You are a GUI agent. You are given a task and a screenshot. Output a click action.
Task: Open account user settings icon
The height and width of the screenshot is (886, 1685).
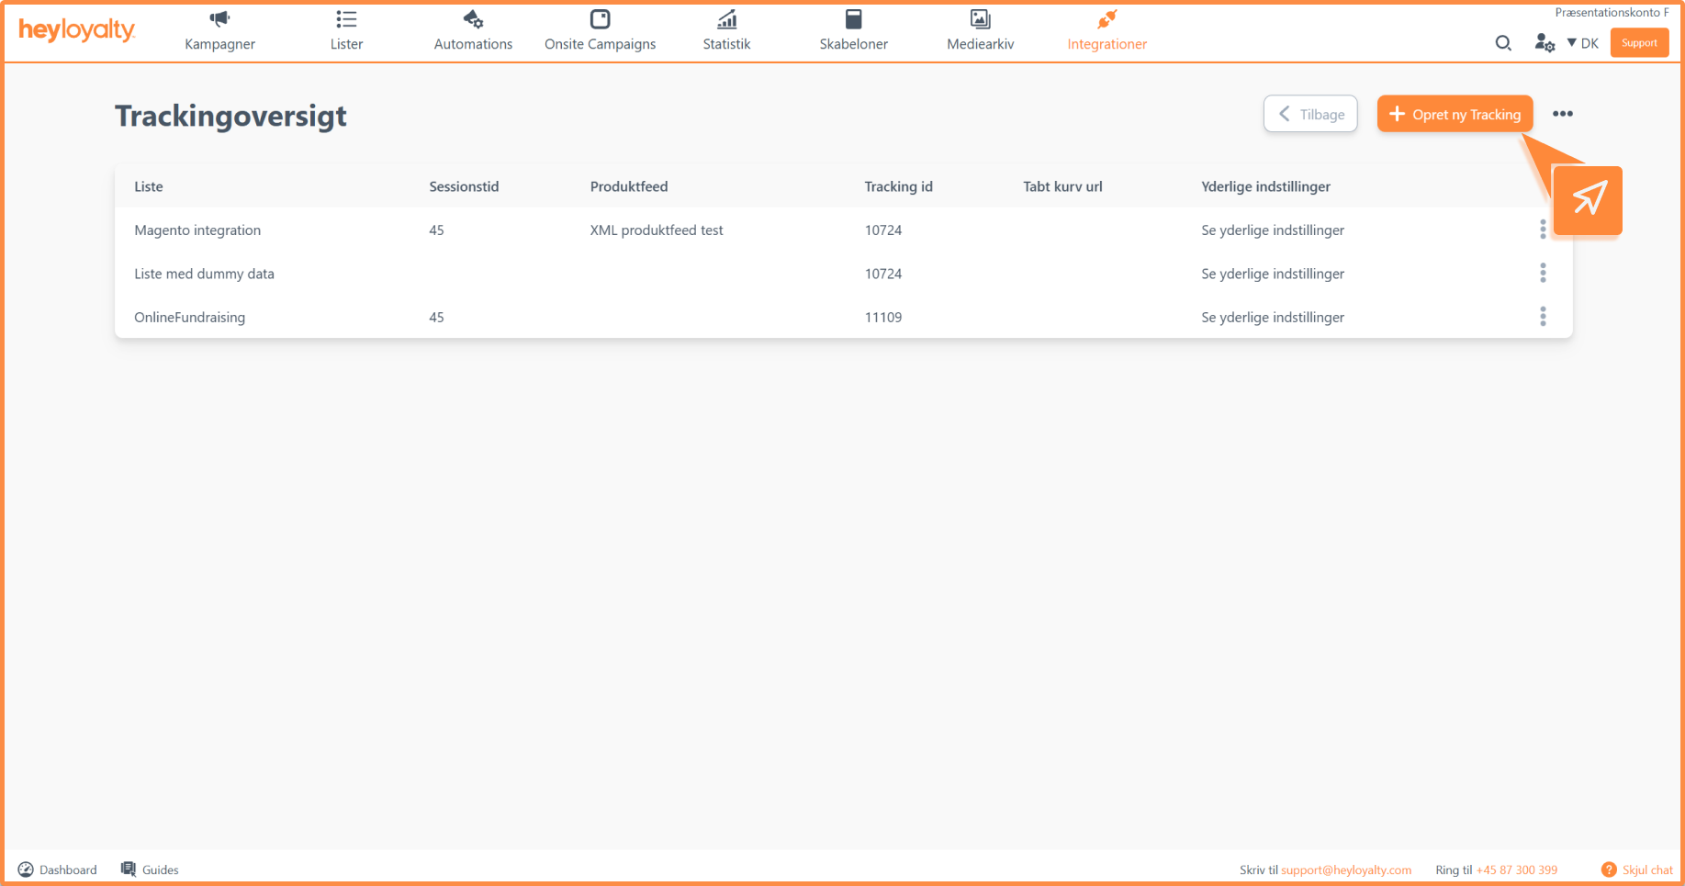pyautogui.click(x=1545, y=43)
